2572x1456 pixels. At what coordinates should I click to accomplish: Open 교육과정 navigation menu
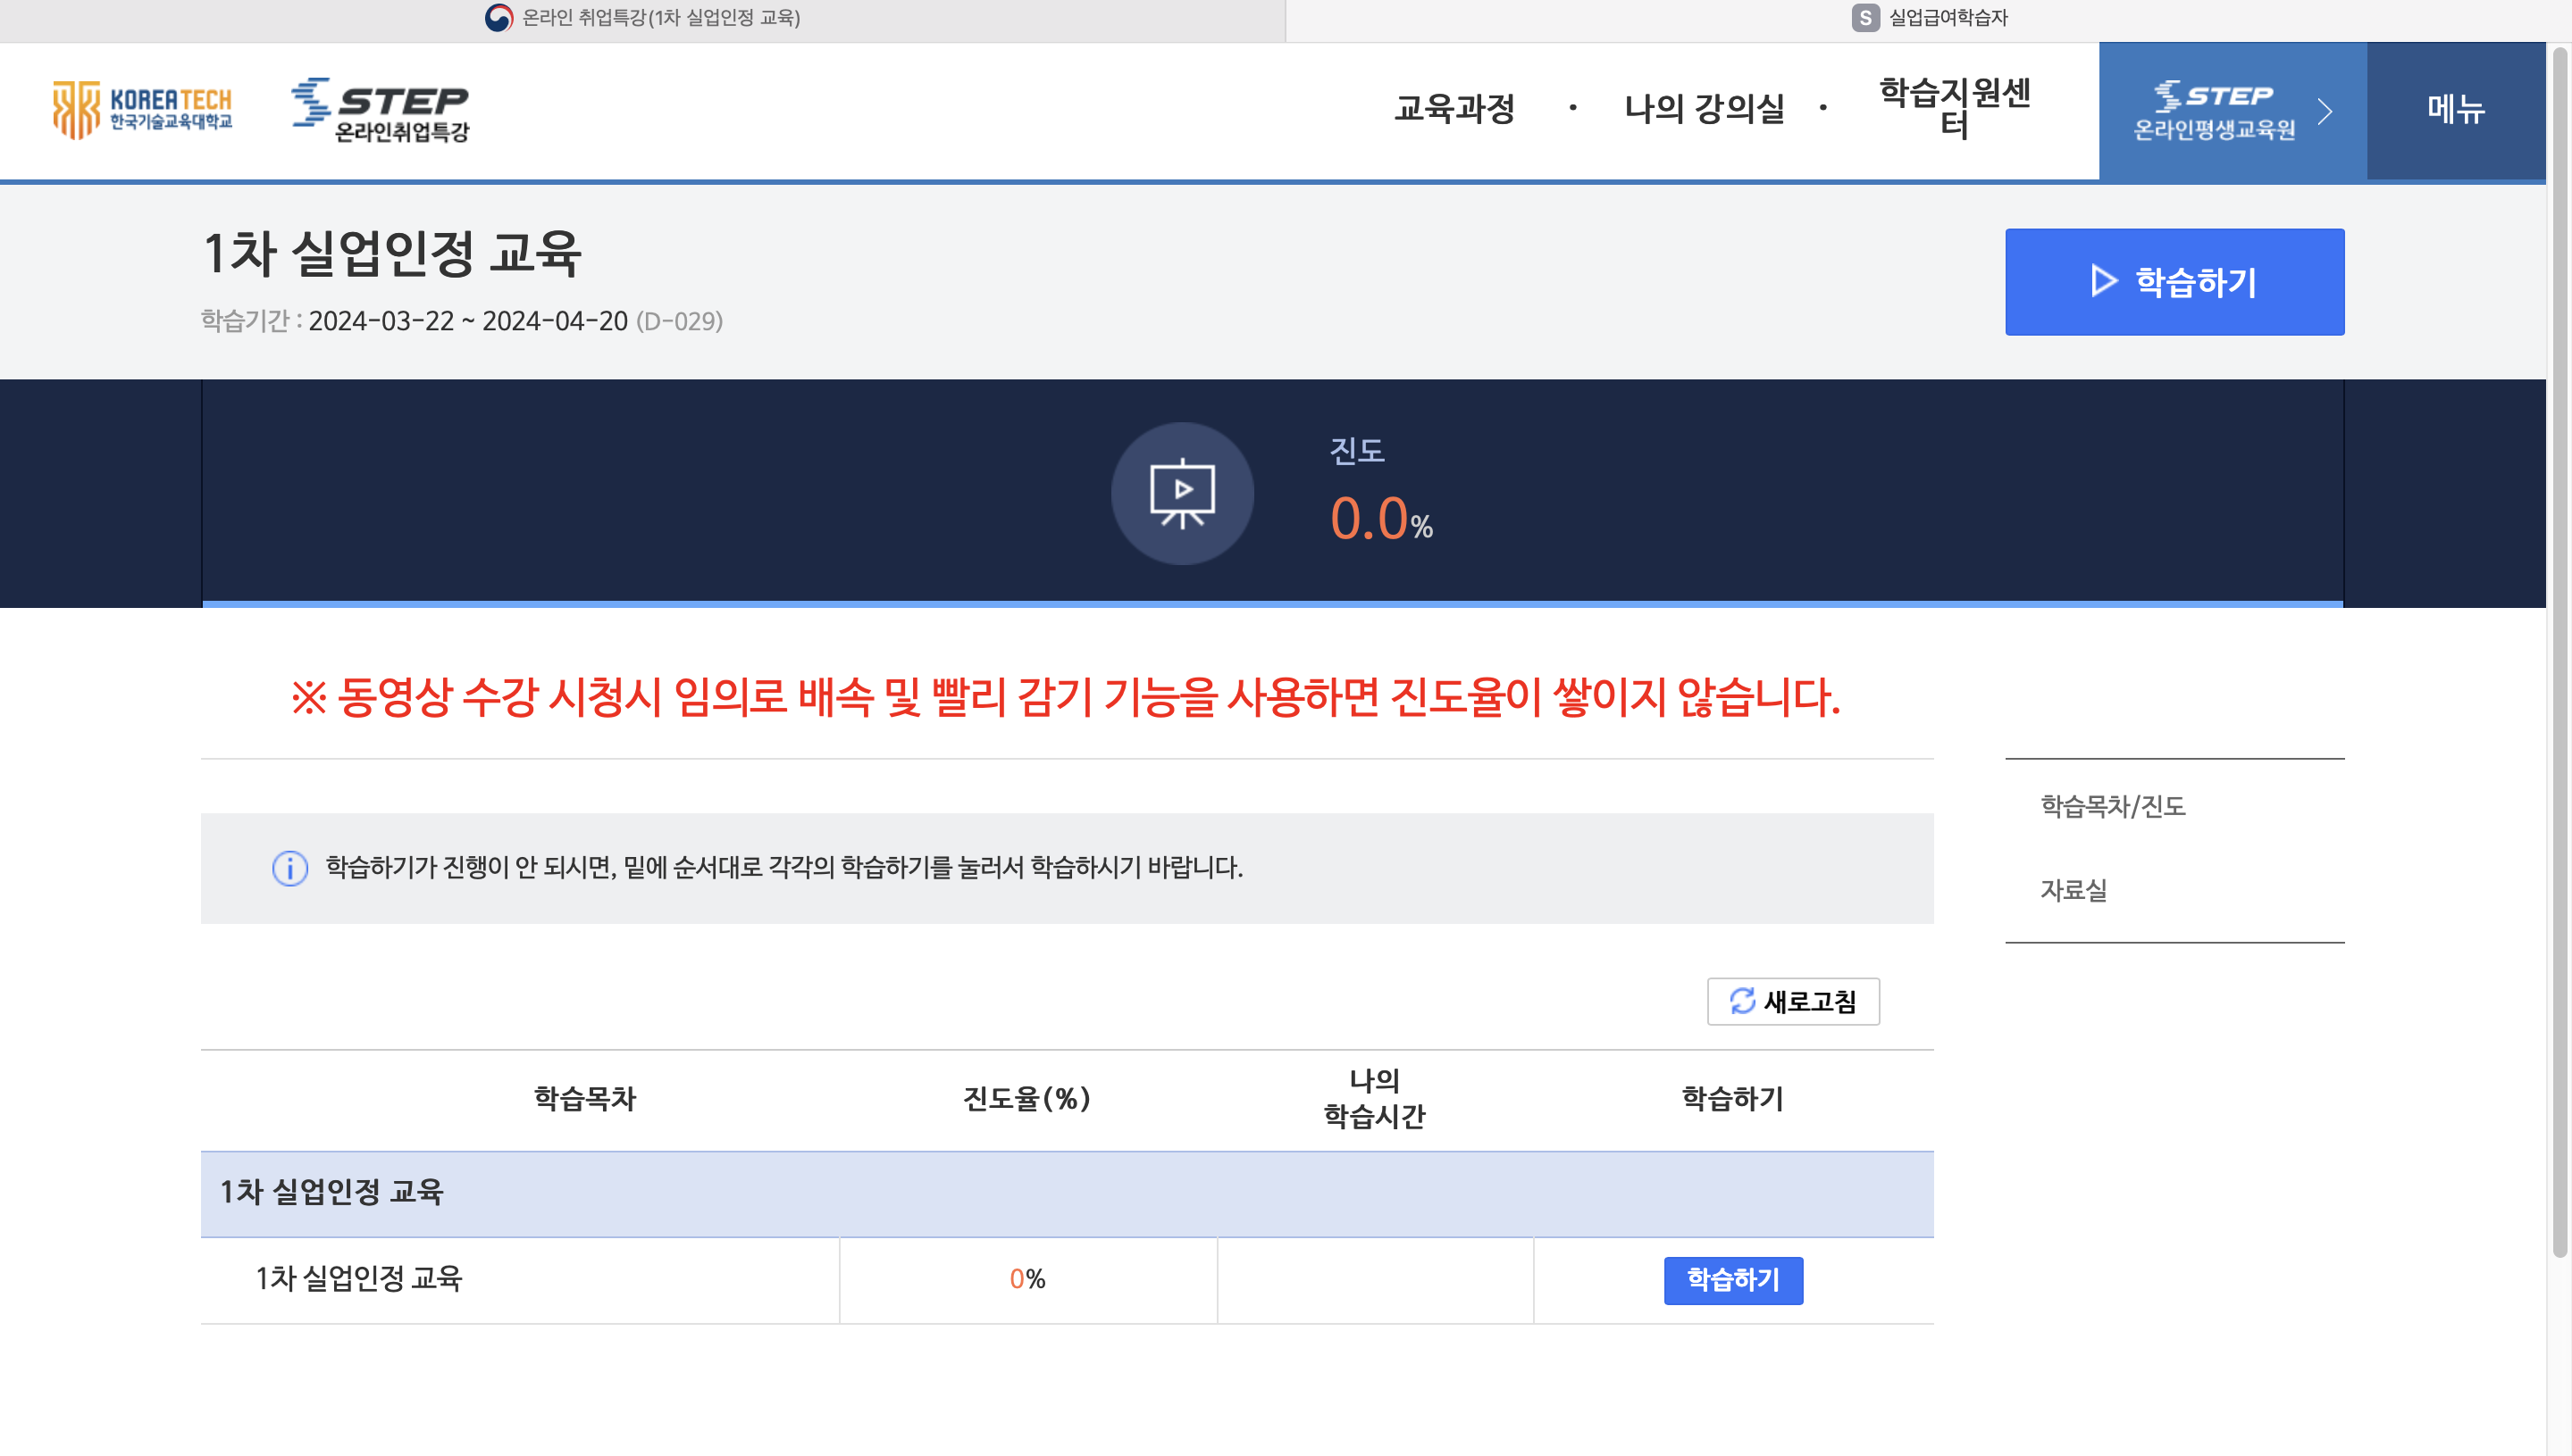[x=1454, y=108]
